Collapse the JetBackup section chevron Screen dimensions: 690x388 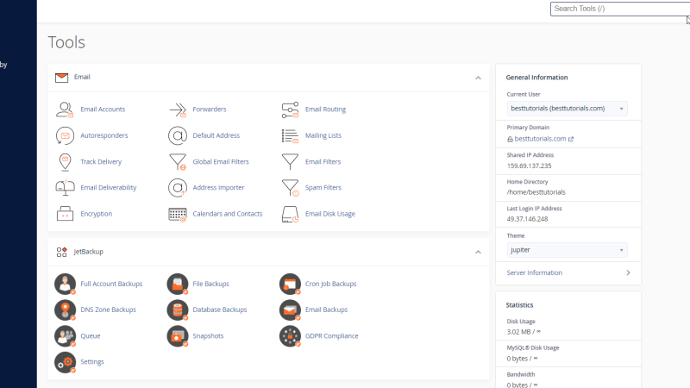click(478, 252)
